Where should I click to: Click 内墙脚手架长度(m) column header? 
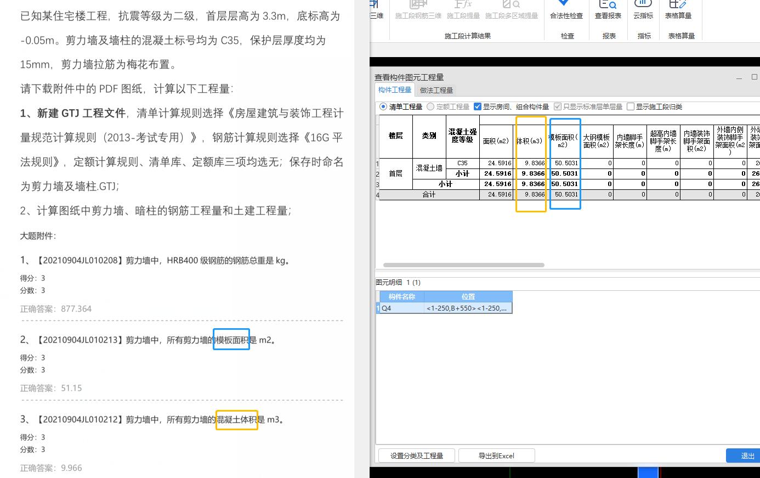coord(629,141)
